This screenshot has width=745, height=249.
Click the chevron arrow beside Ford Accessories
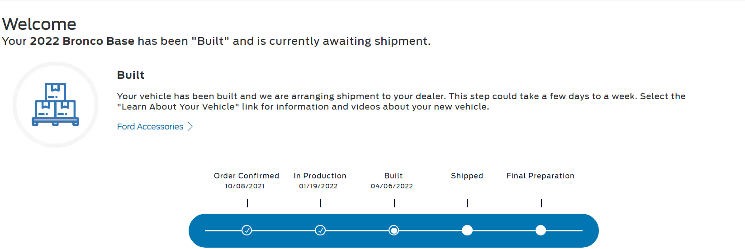coord(190,127)
